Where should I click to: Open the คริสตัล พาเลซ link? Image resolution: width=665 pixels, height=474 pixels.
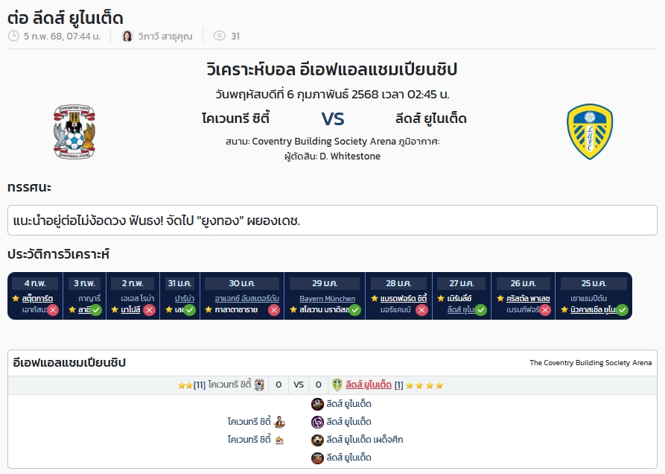pyautogui.click(x=528, y=298)
